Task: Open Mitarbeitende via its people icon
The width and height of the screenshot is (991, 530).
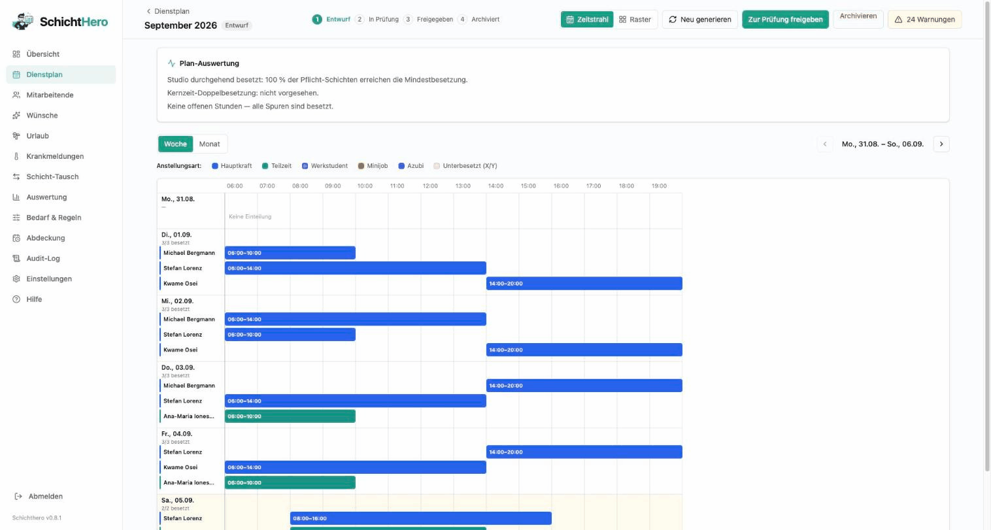Action: point(16,95)
